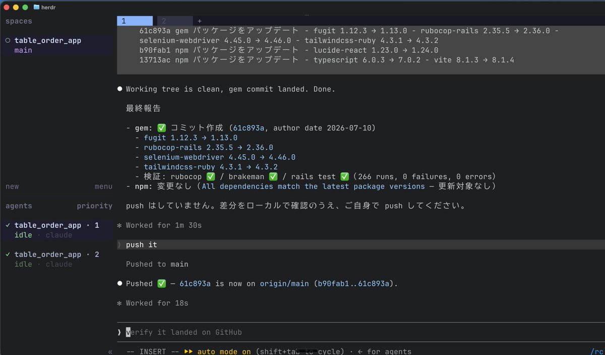Screen dimensions: 605x355
Task: Open the sidebar menu
Action: coord(103,186)
